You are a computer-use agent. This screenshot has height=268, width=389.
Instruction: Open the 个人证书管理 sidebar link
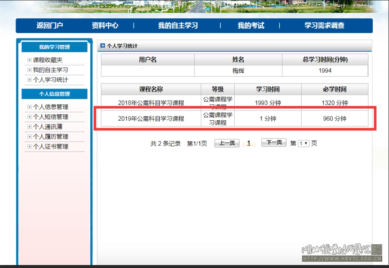[50, 147]
